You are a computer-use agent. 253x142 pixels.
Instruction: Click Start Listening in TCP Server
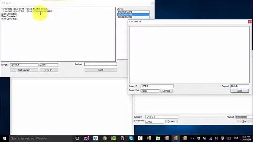tap(24, 70)
